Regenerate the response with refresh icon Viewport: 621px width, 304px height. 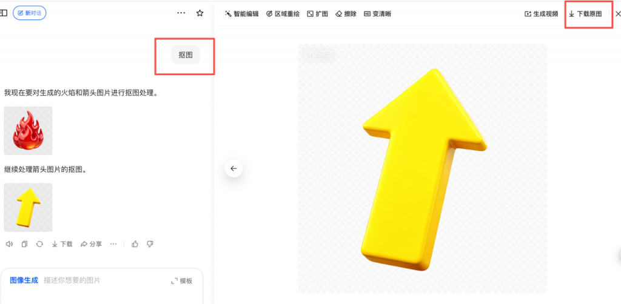[39, 244]
